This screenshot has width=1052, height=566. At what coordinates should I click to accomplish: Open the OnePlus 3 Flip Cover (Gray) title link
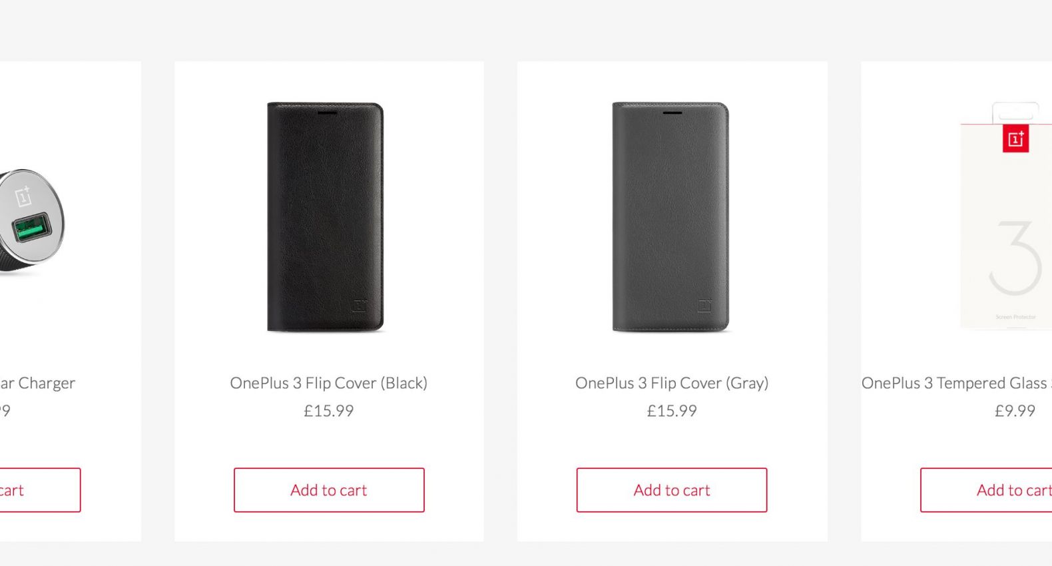[x=672, y=383]
